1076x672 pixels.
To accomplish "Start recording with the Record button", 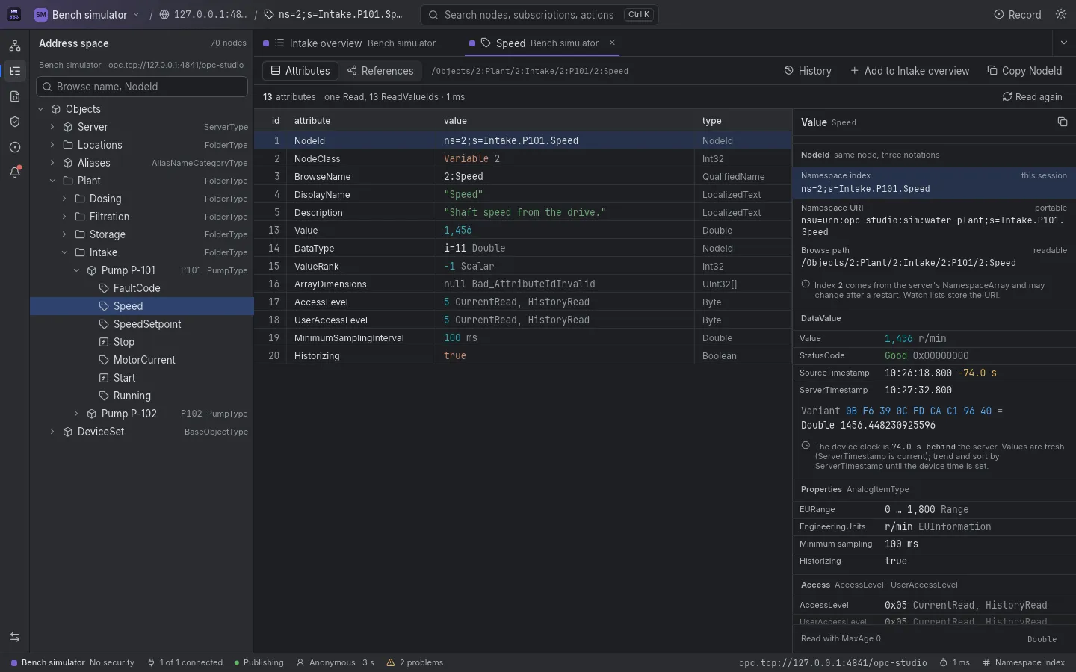I will (x=1017, y=15).
